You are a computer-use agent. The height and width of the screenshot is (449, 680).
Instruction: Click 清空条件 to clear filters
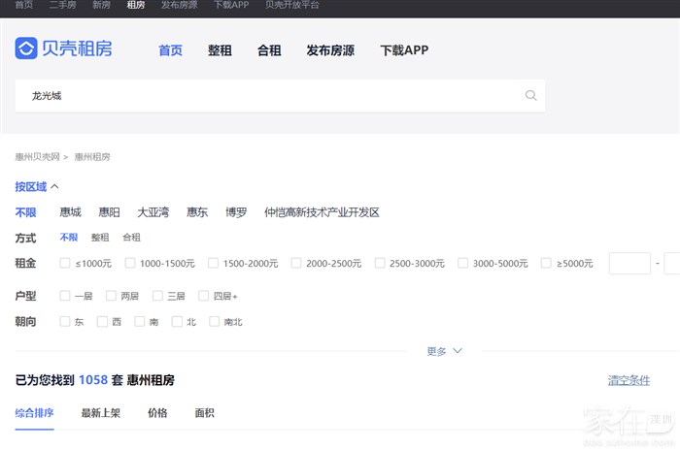629,381
